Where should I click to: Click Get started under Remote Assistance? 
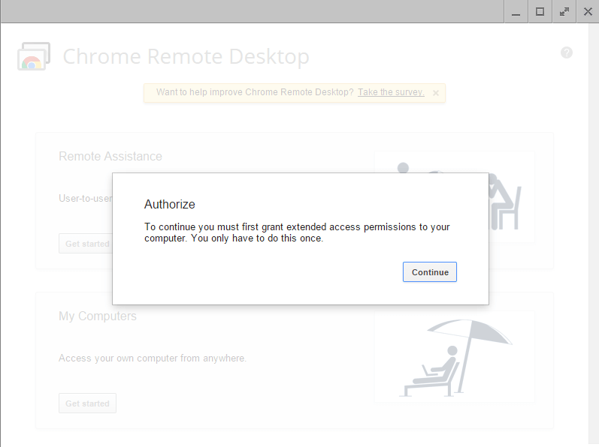point(87,244)
